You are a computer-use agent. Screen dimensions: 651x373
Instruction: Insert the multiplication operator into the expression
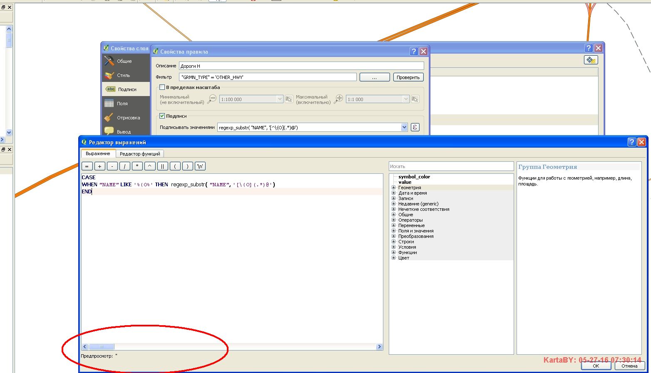coord(137,166)
